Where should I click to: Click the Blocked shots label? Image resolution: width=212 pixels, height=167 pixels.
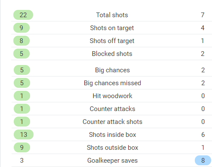(112, 54)
